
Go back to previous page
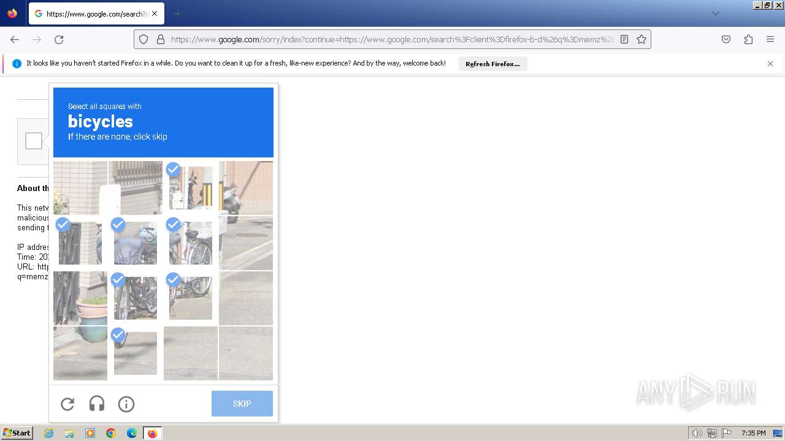15,39
